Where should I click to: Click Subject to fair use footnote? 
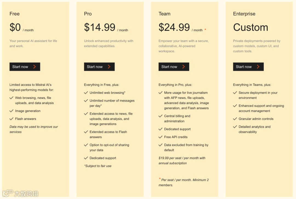(x=98, y=166)
